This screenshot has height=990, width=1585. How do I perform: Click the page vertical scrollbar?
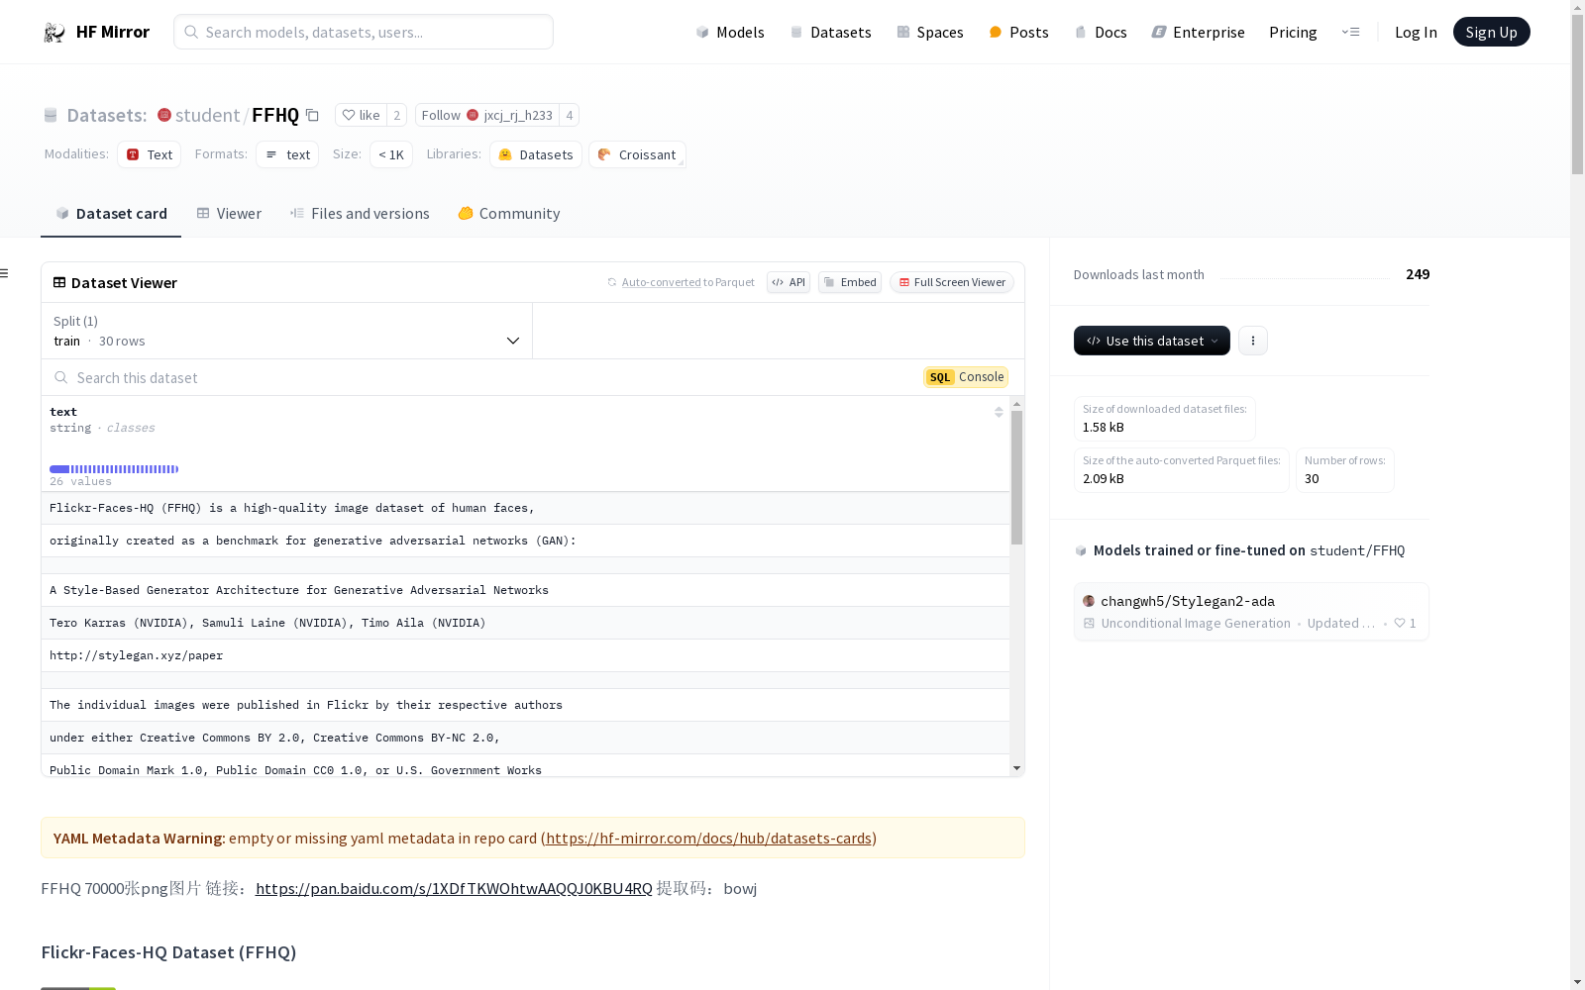1577,94
